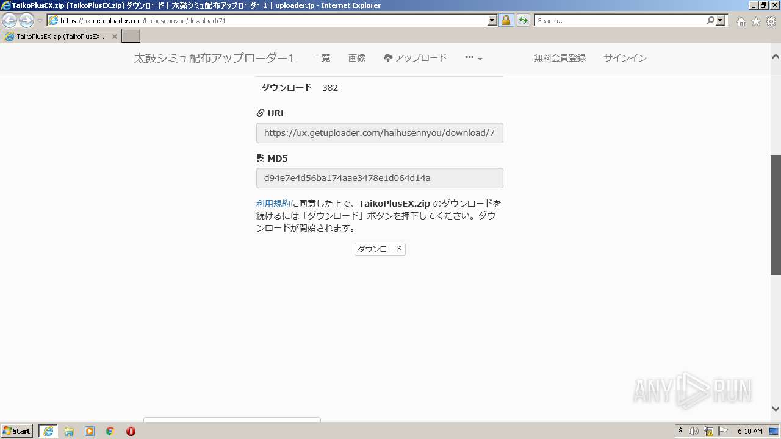Open the 利用規約 terms link
This screenshot has height=439, width=781.
(273, 204)
